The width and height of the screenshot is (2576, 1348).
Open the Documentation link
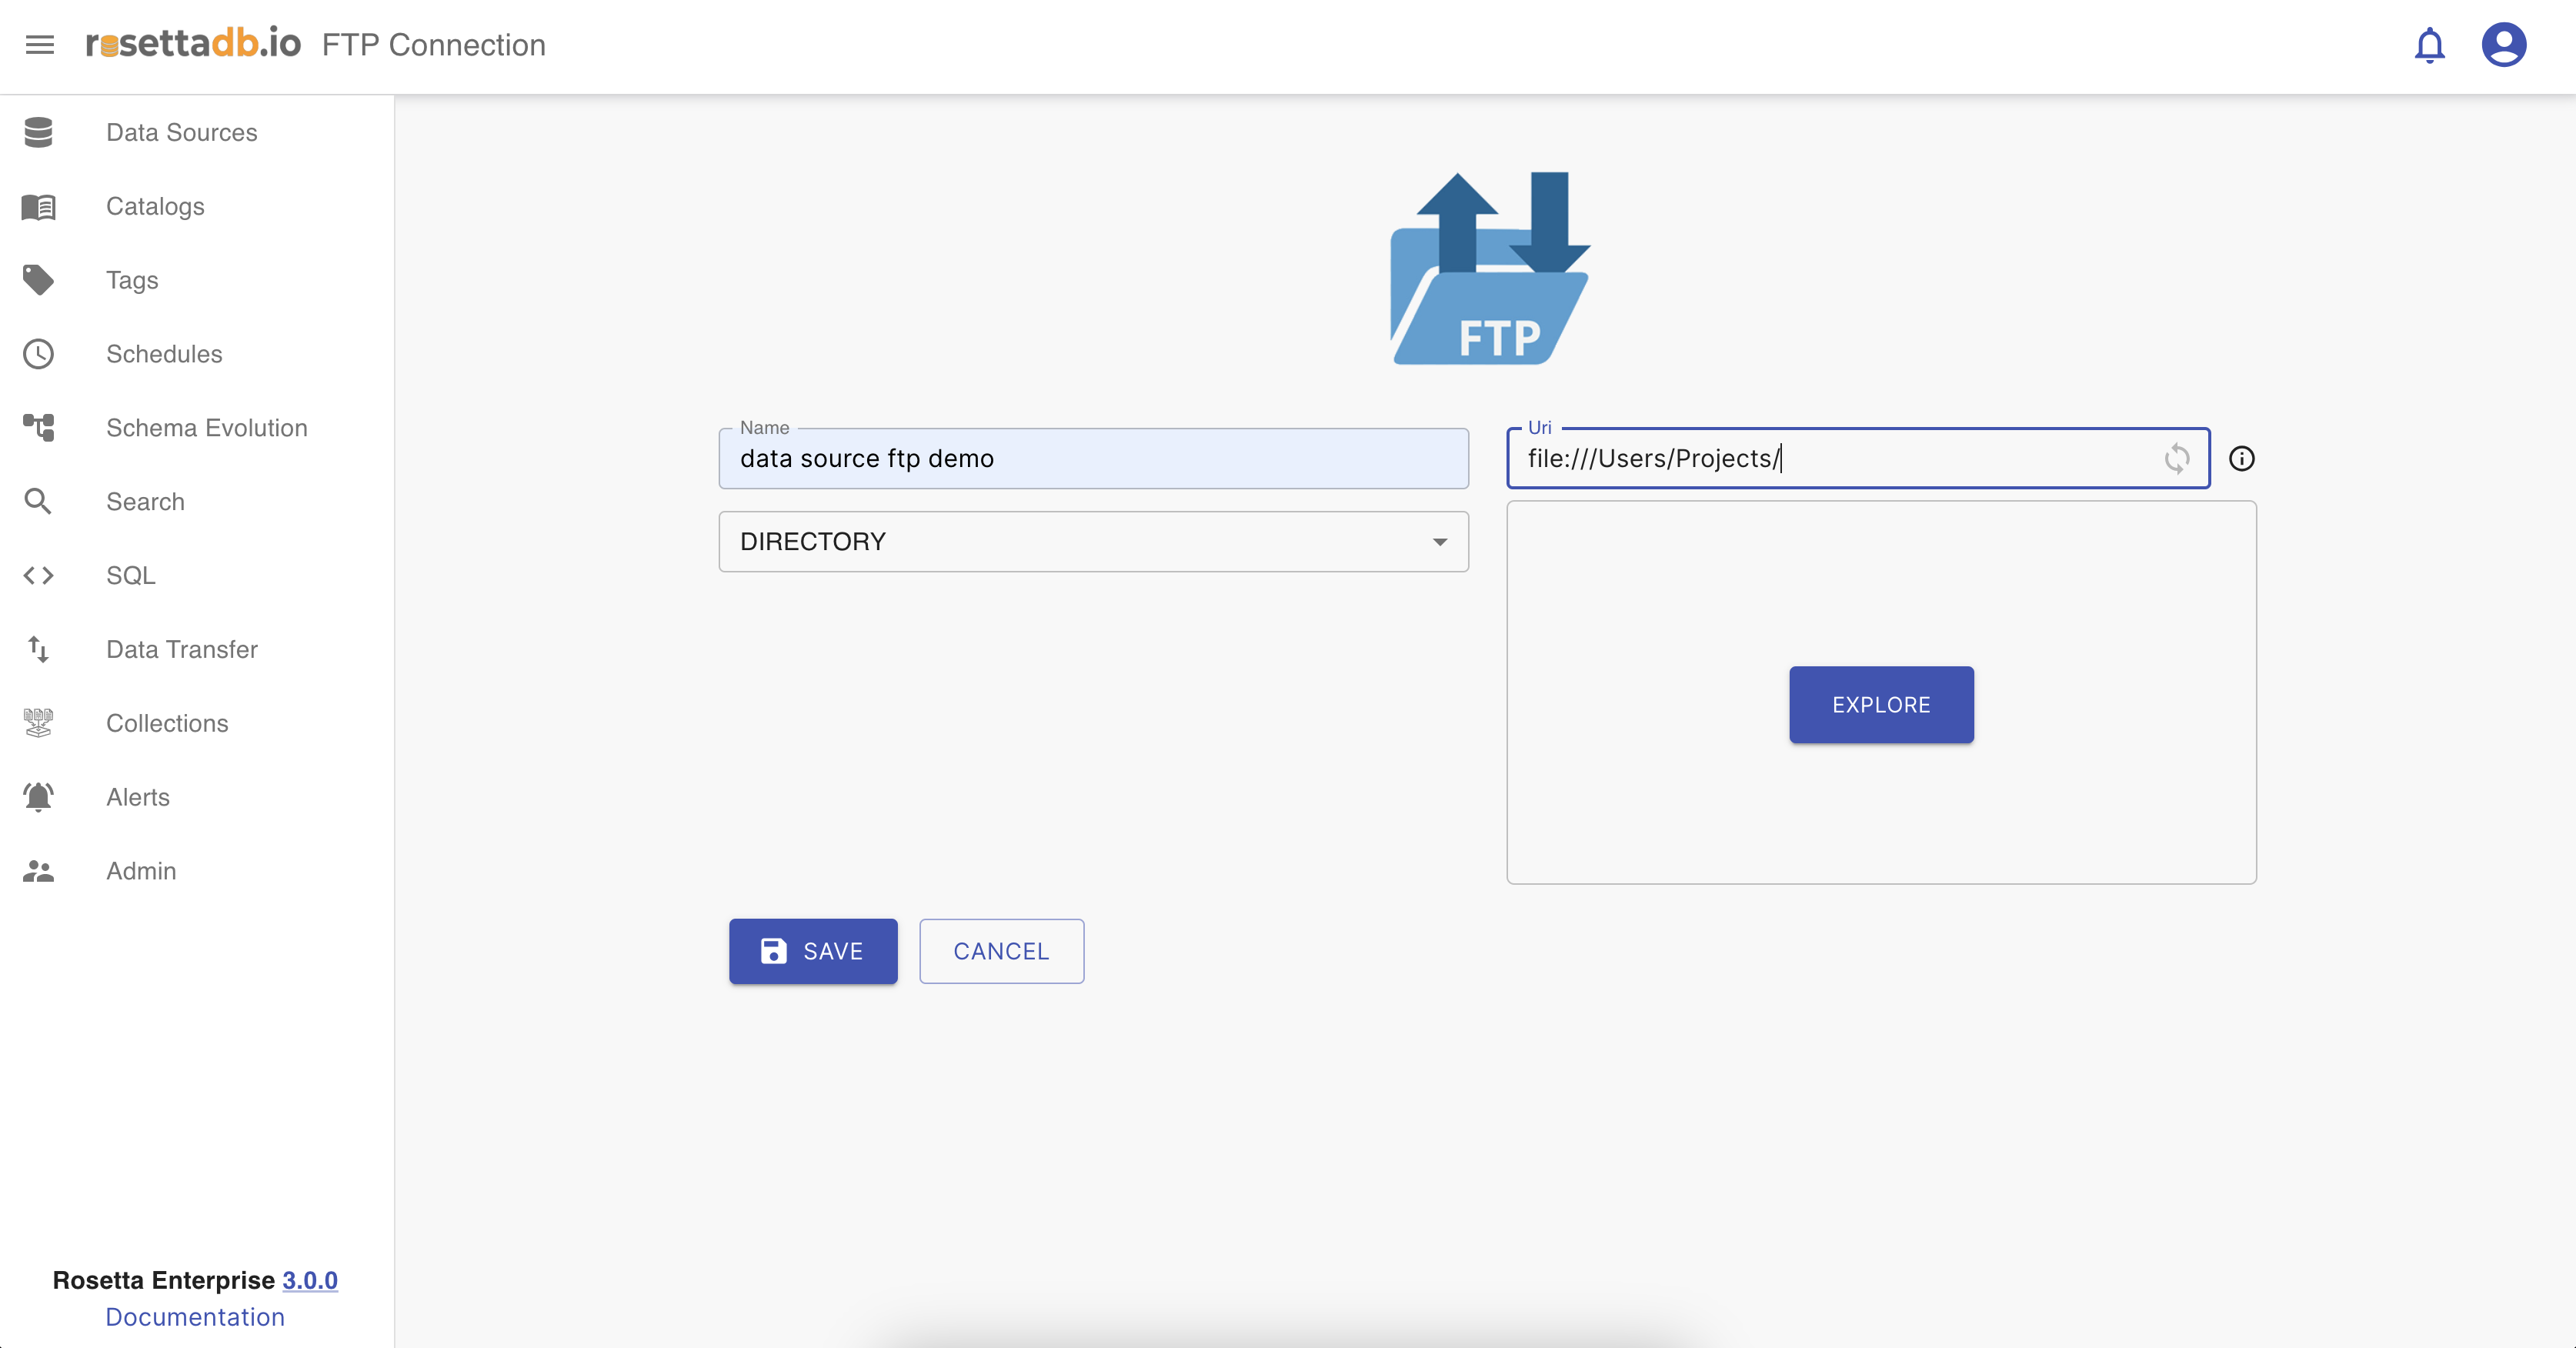coord(195,1317)
